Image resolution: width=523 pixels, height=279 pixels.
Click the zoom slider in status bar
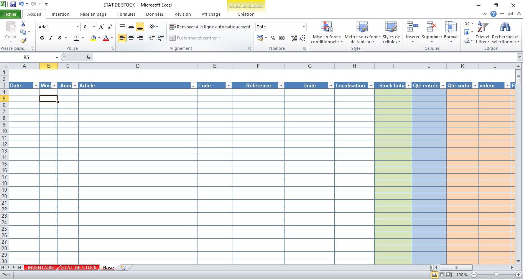pyautogui.click(x=496, y=274)
